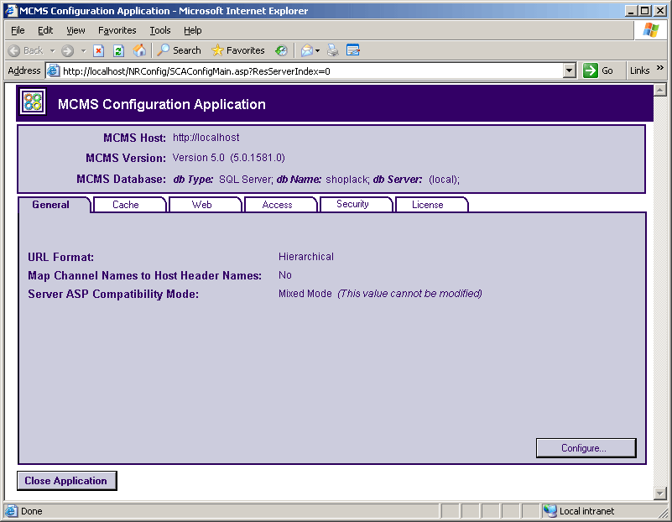Image resolution: width=672 pixels, height=522 pixels.
Task: Click the Mail envelope icon
Action: point(307,50)
